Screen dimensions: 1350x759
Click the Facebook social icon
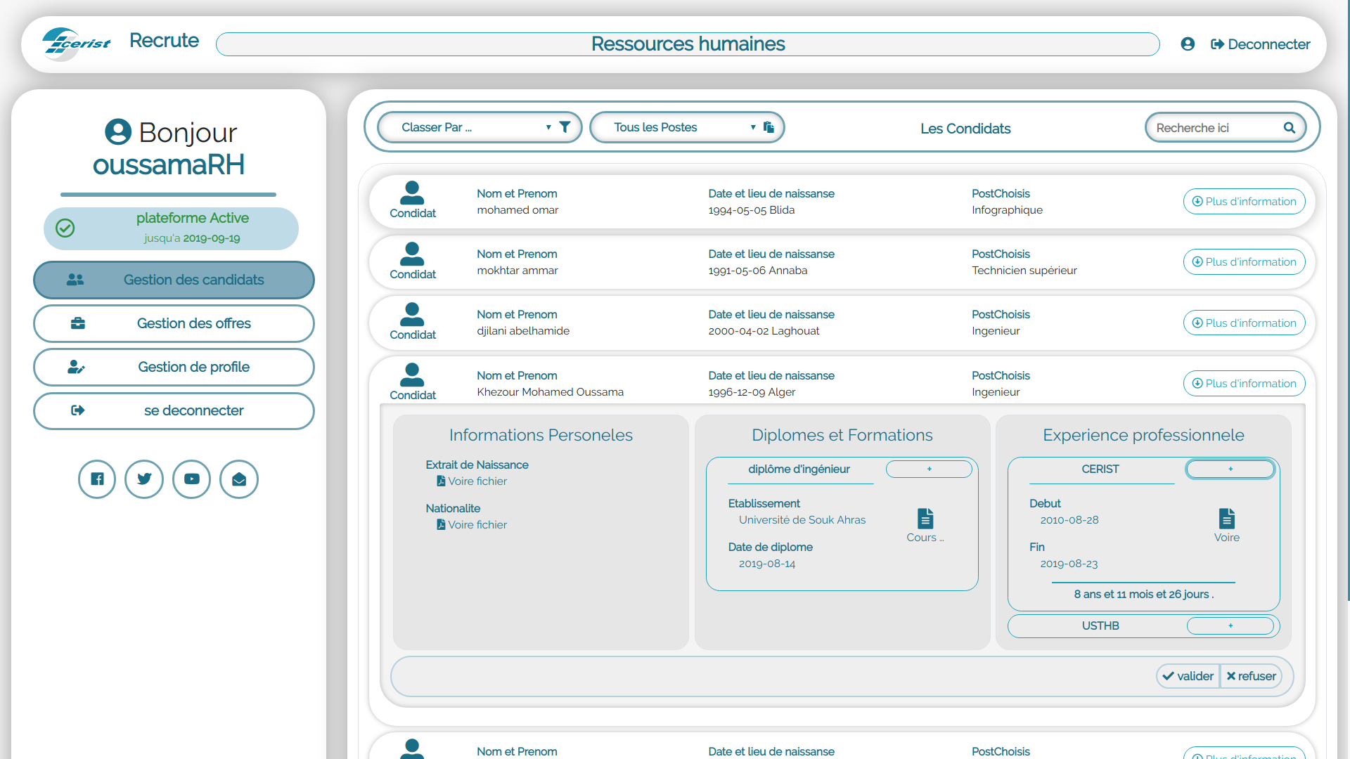click(97, 479)
